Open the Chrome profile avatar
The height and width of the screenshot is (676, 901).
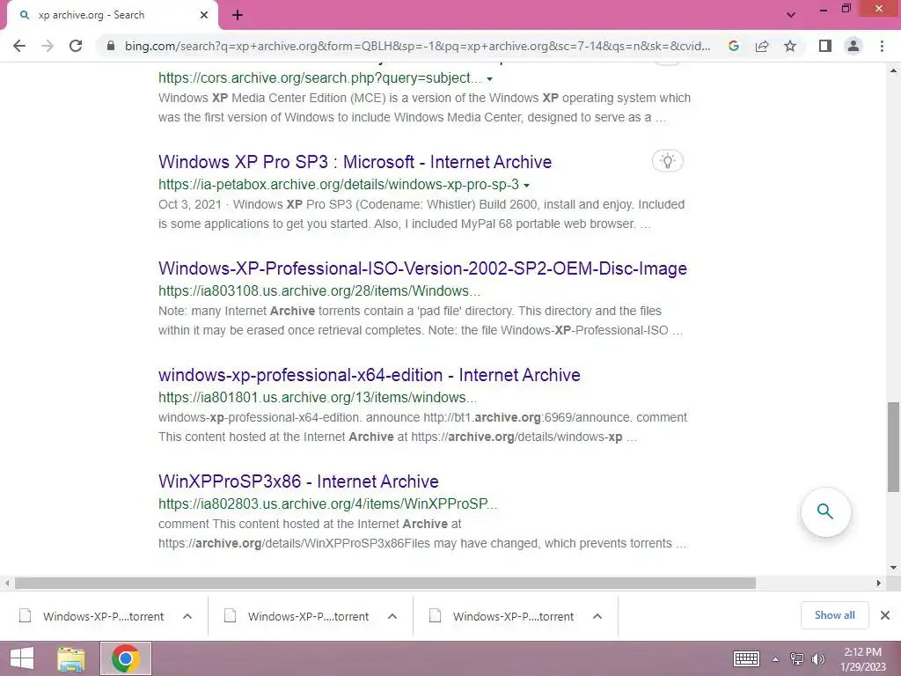[x=853, y=46]
